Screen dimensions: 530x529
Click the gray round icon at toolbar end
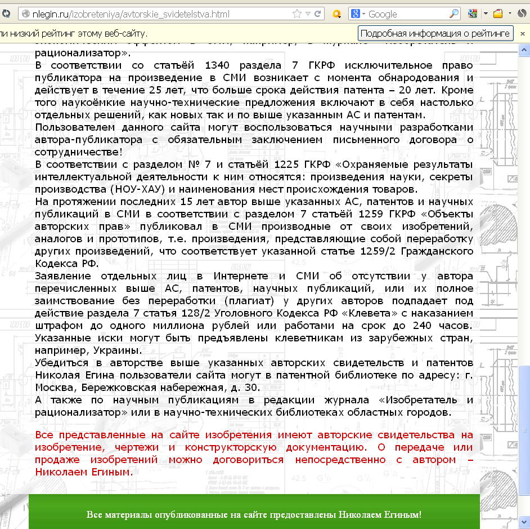pos(522,14)
